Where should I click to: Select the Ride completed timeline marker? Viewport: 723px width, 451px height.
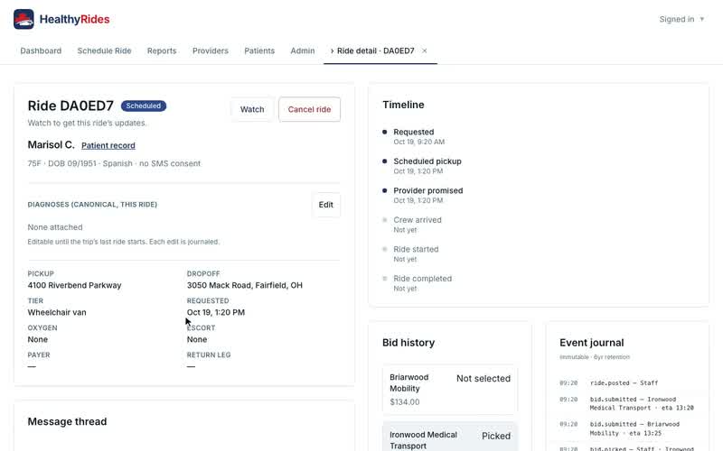coord(385,279)
